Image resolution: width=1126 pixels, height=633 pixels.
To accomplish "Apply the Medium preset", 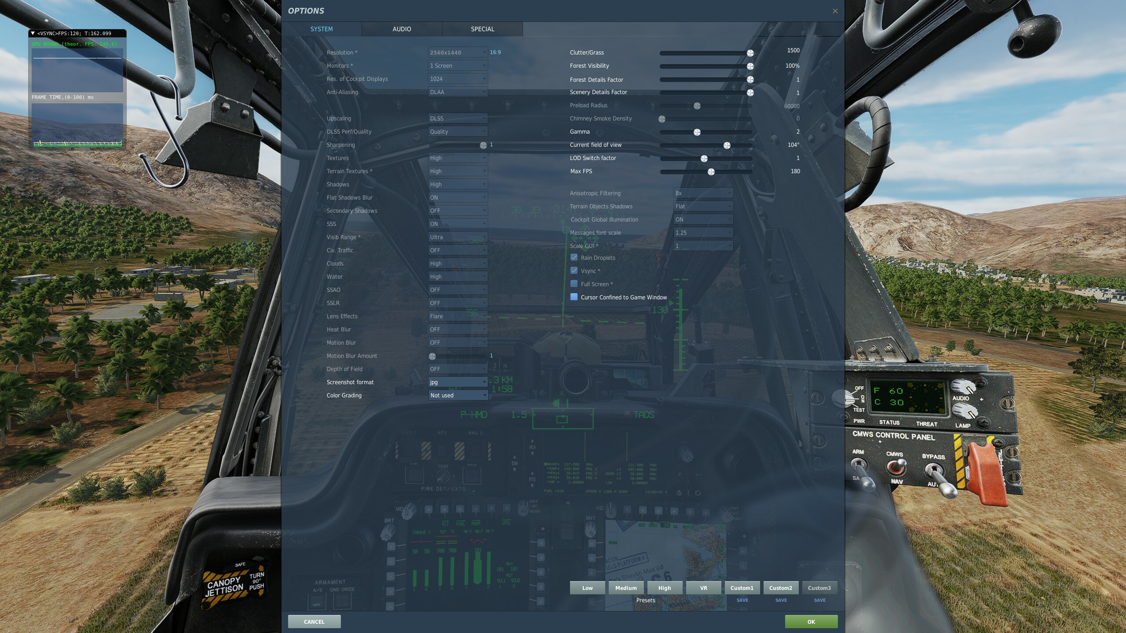I will pos(626,588).
